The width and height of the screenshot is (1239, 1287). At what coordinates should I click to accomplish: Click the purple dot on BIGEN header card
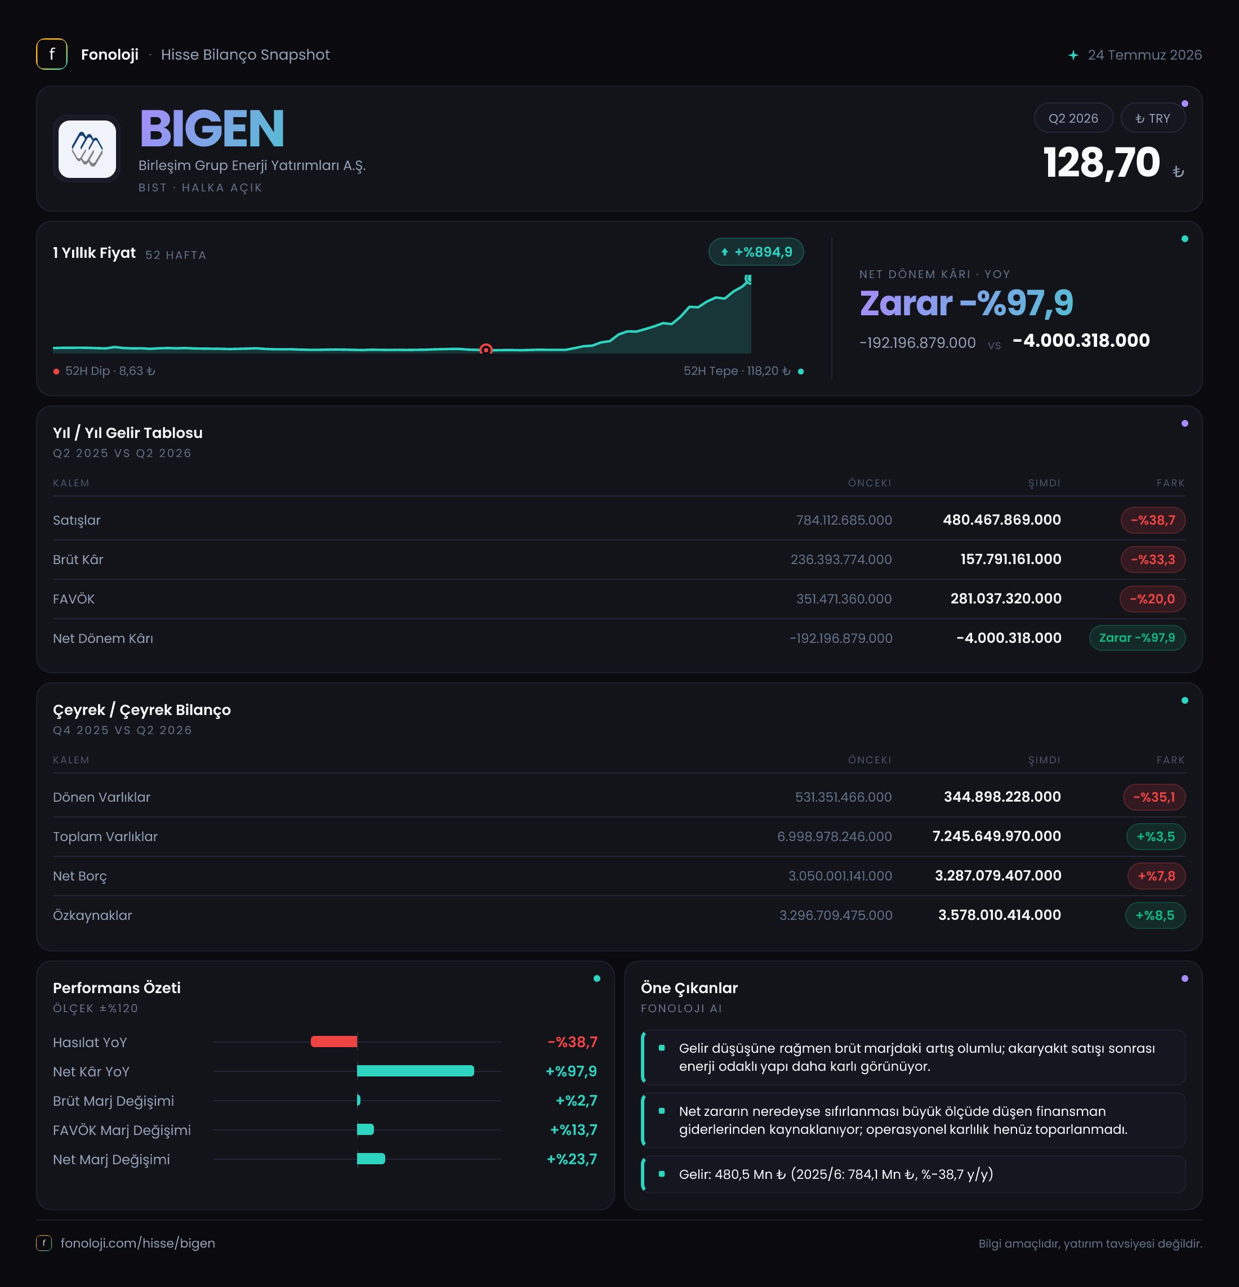coord(1184,104)
